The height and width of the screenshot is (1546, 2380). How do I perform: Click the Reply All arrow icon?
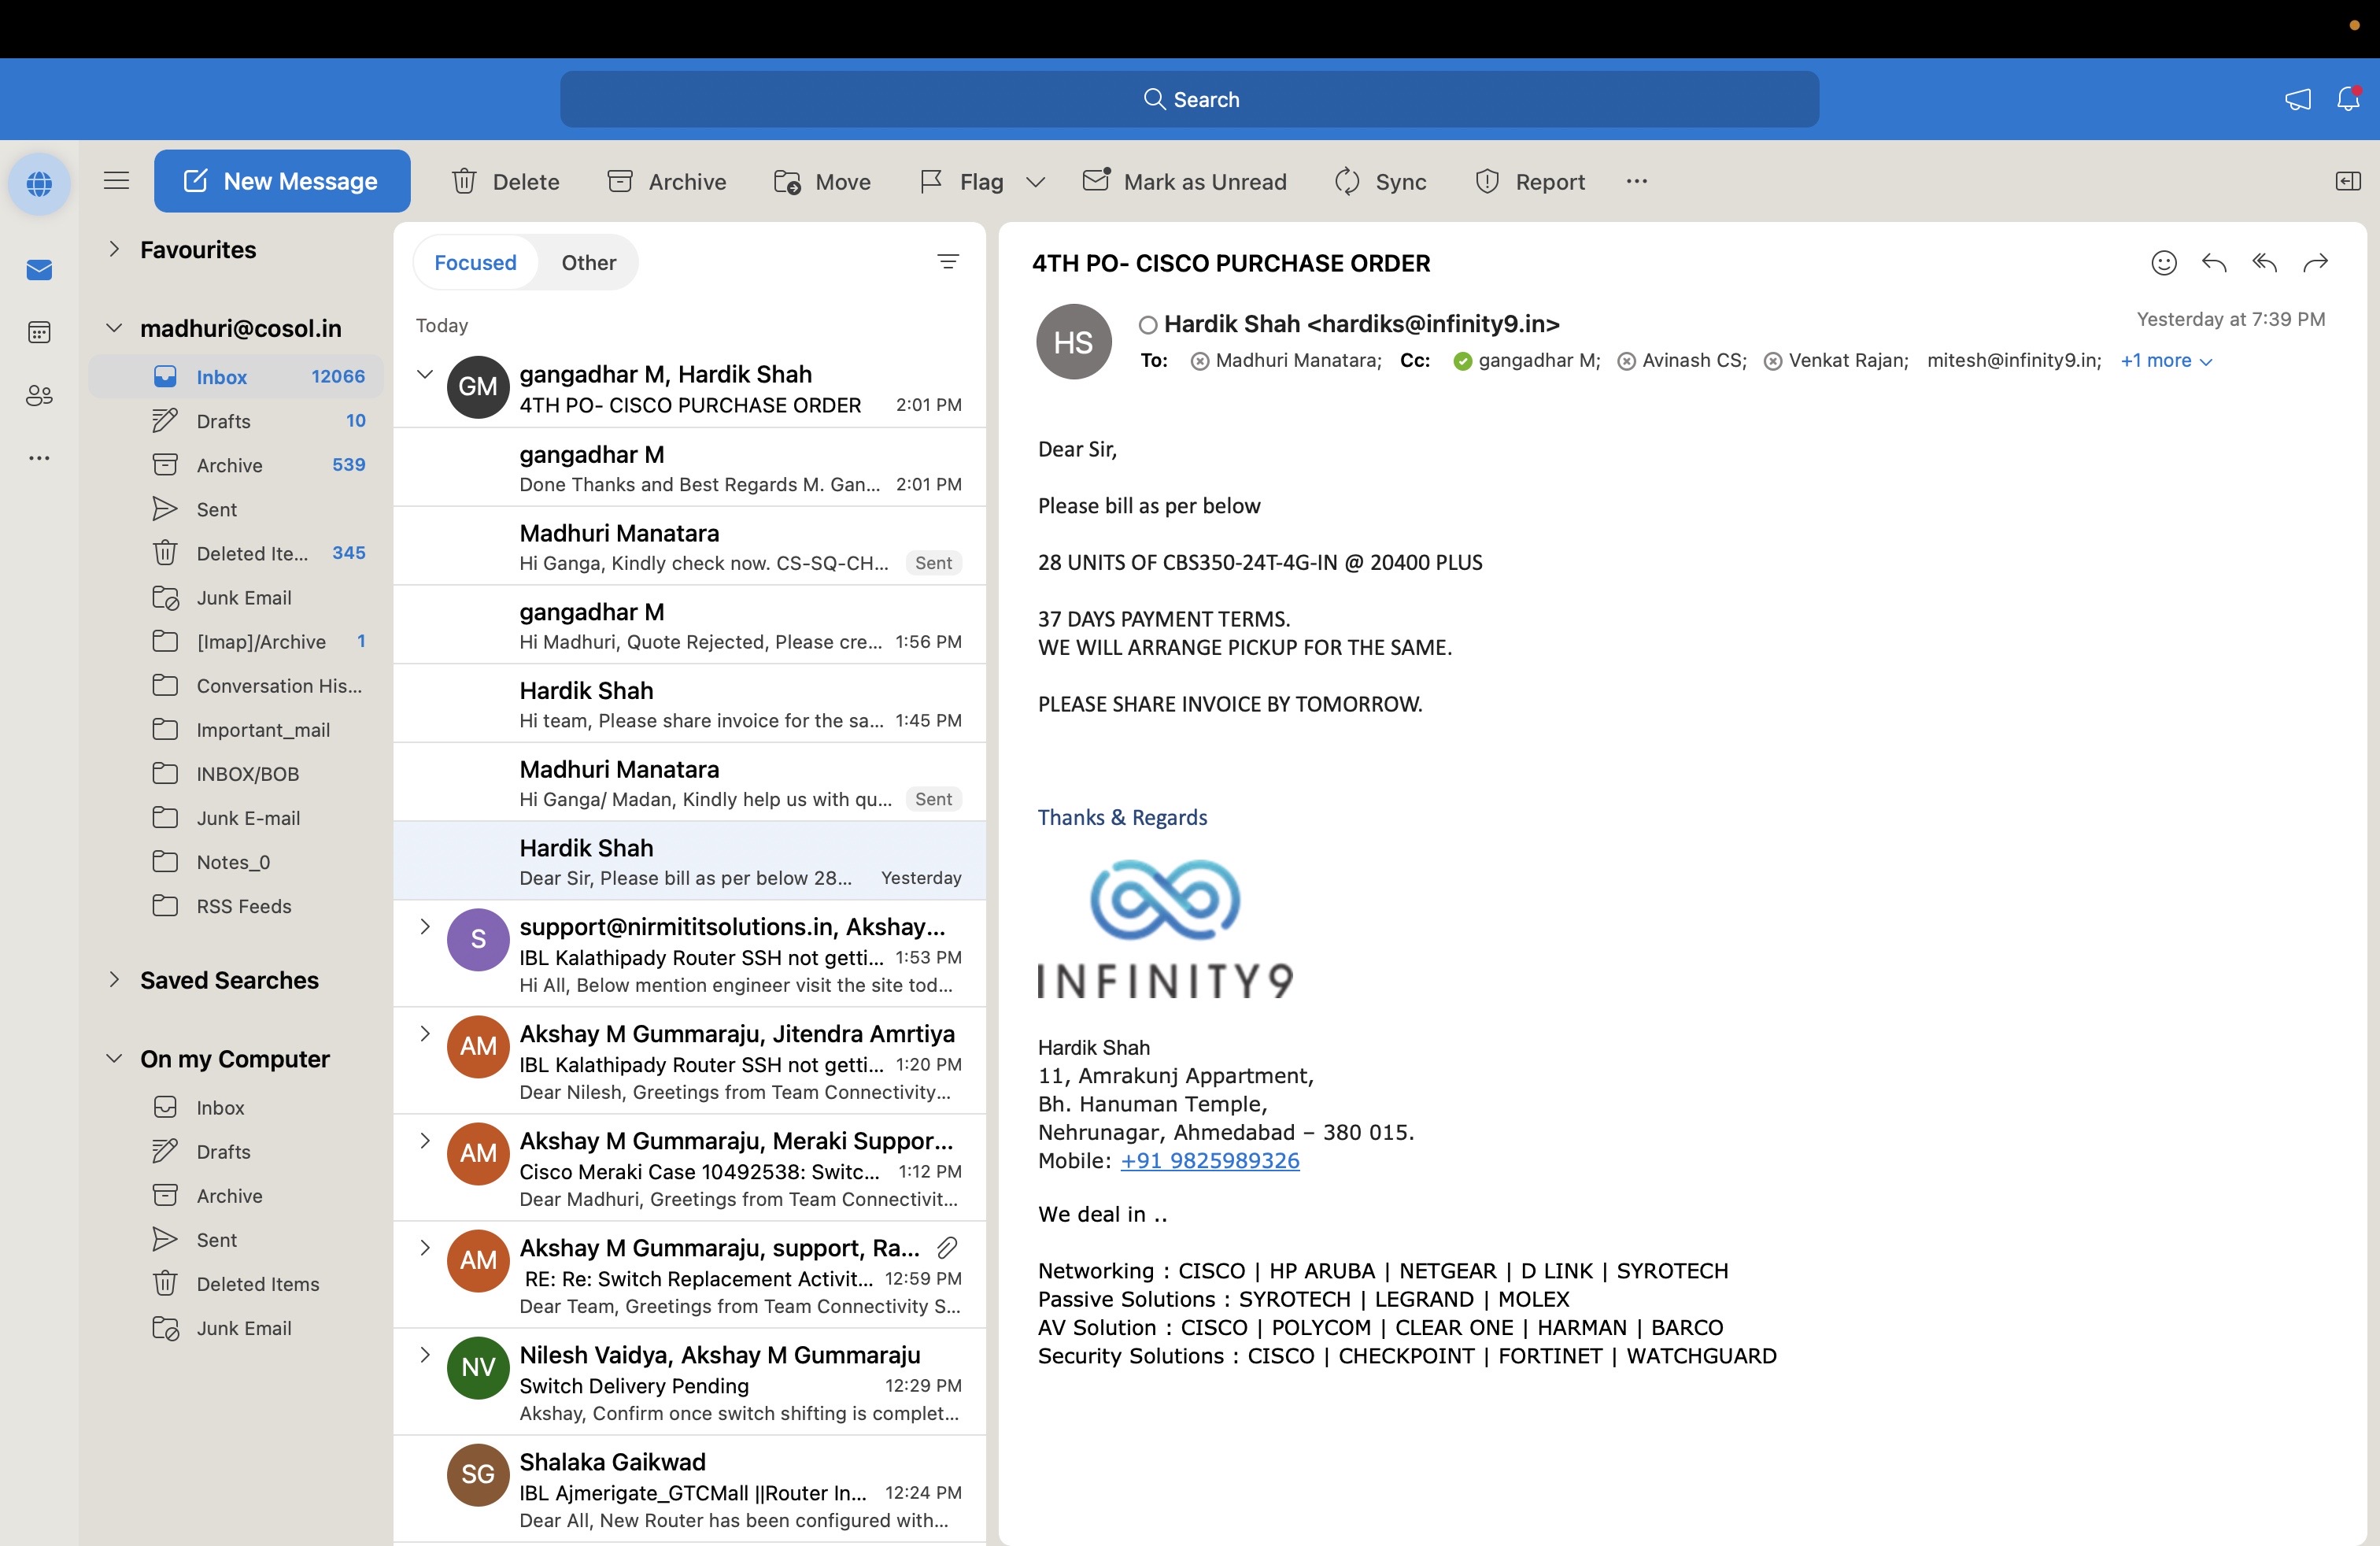click(x=2264, y=263)
